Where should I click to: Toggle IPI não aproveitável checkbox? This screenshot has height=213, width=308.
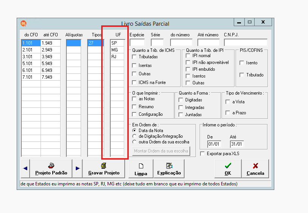[x=188, y=62]
